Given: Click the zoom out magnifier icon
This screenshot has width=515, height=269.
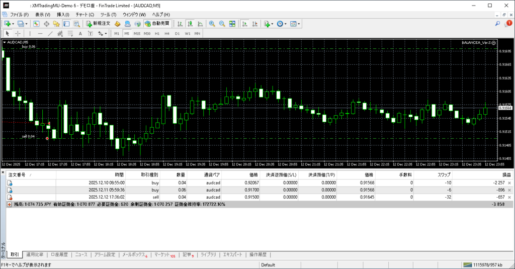Looking at the screenshot, I should click(x=222, y=24).
